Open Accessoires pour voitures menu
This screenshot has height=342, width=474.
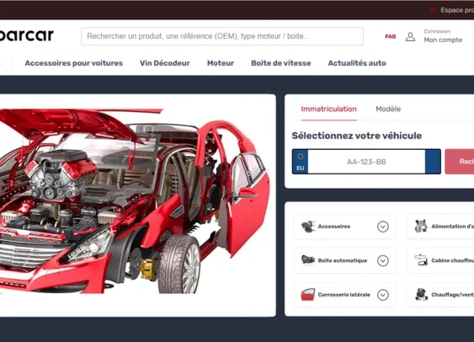(74, 63)
